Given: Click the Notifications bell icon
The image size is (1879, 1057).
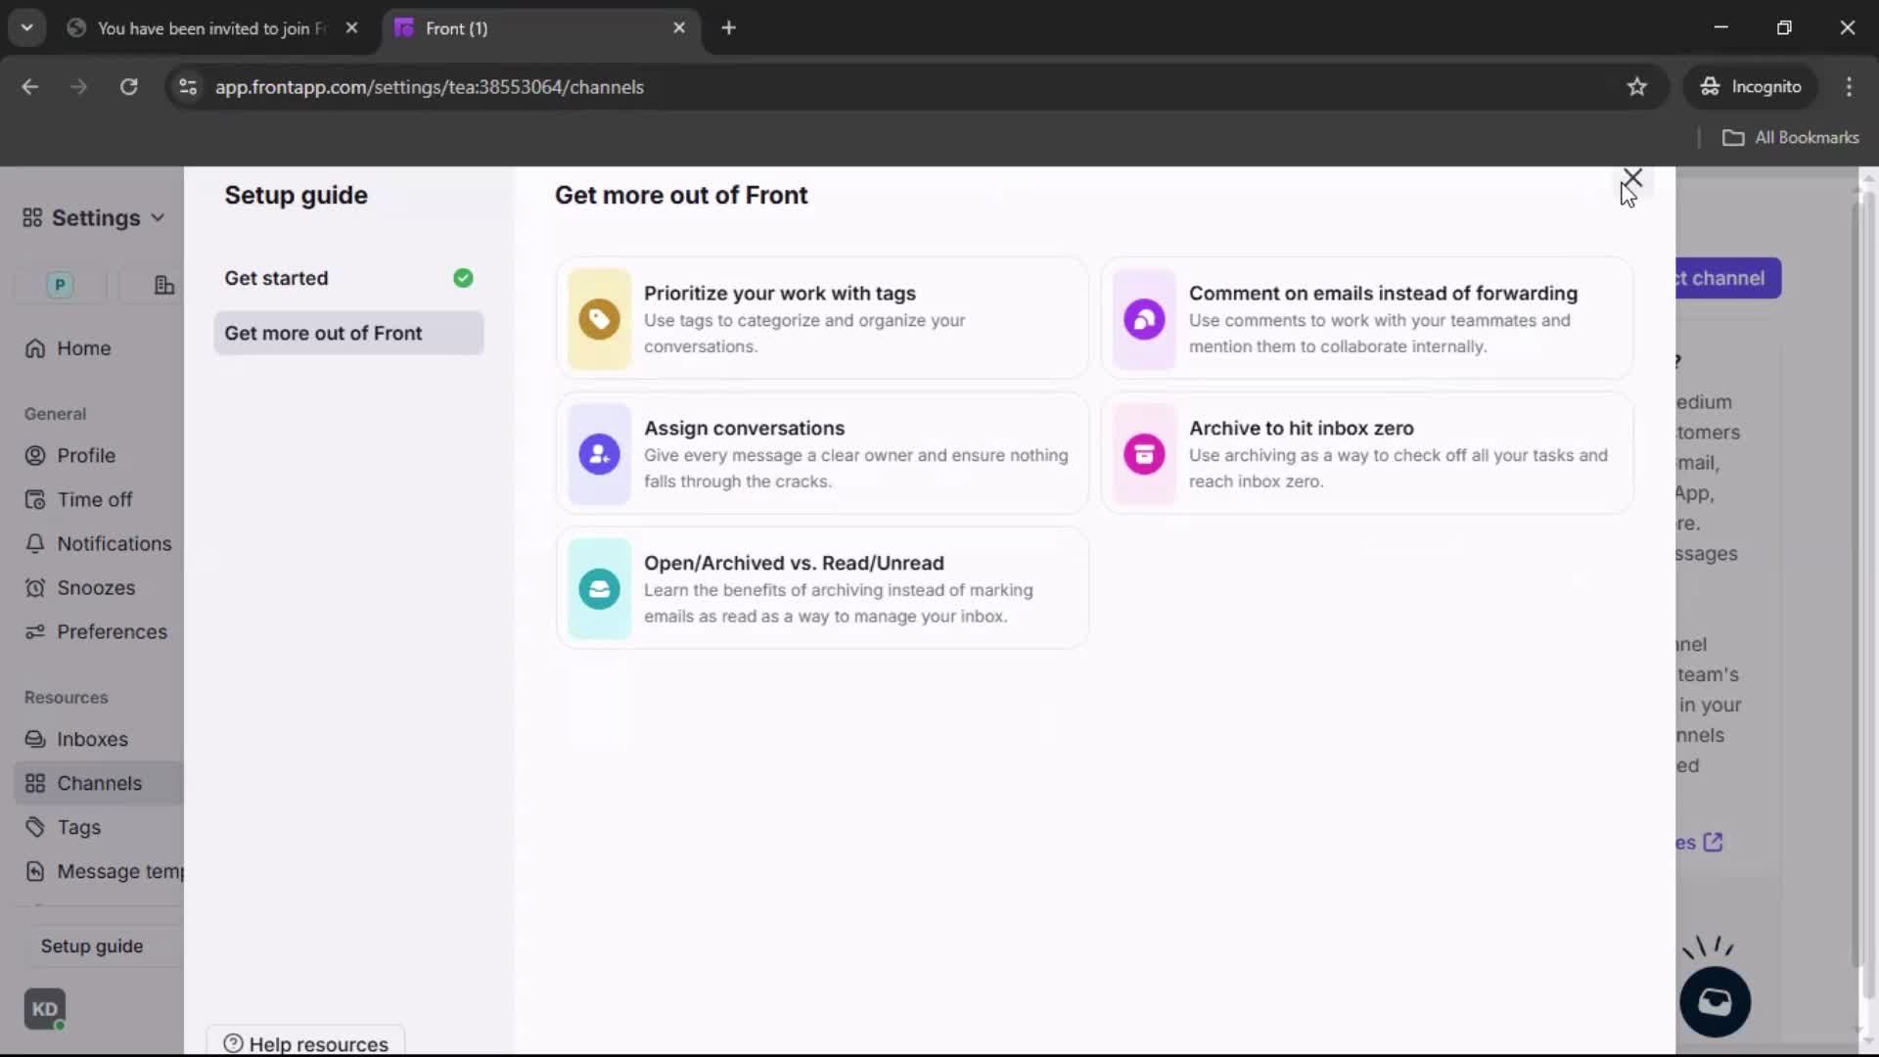Looking at the screenshot, I should tap(33, 543).
